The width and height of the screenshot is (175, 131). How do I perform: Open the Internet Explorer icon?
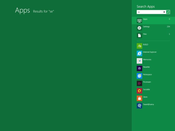[x=139, y=53]
